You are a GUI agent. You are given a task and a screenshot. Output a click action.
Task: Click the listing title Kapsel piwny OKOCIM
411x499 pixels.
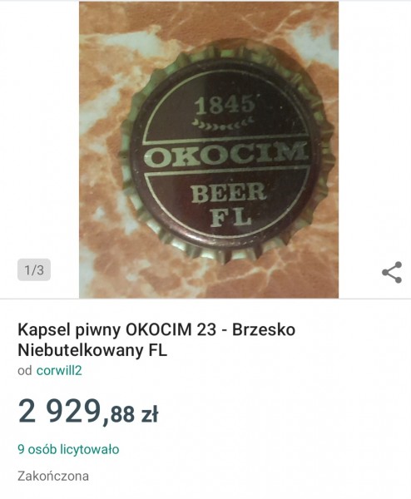coord(156,340)
